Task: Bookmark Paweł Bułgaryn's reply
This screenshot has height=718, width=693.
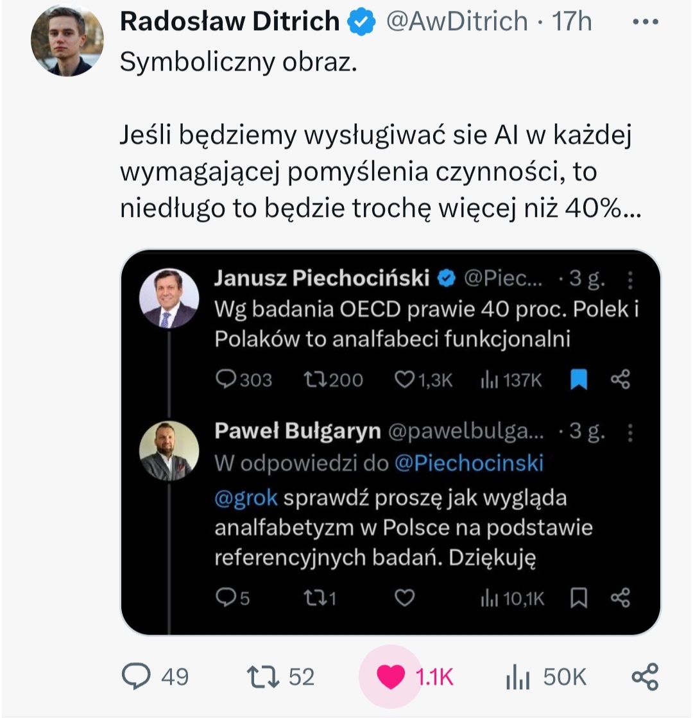Action: [x=579, y=599]
